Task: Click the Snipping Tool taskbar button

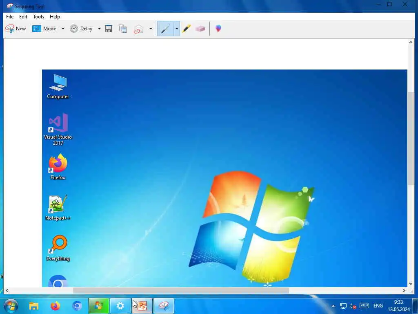Action: [x=164, y=306]
